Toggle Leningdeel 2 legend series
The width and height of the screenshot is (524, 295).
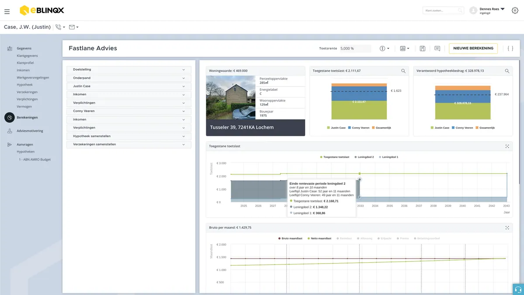[x=364, y=157]
